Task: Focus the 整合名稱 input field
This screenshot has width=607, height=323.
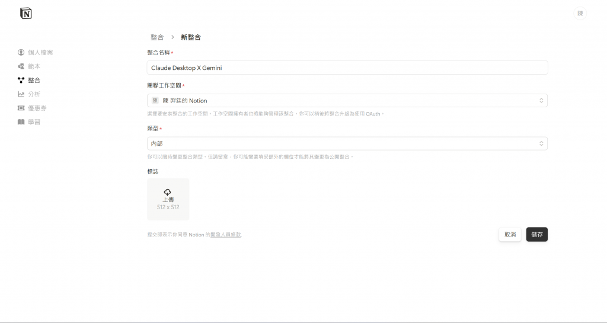Action: point(347,68)
